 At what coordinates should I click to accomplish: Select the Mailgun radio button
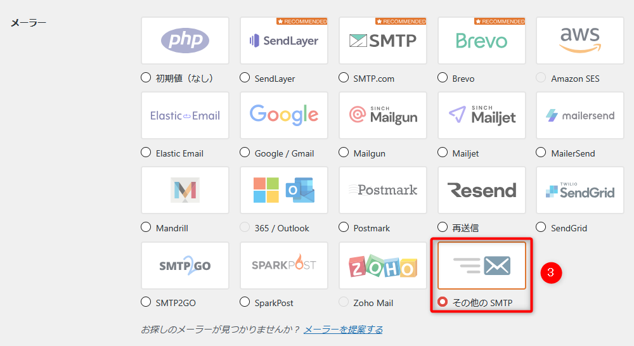coord(343,152)
